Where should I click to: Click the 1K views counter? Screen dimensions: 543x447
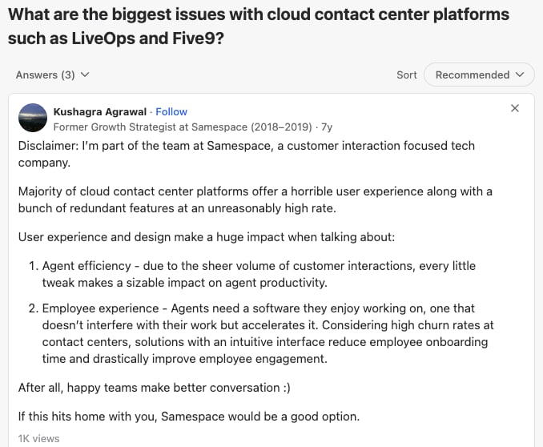pyautogui.click(x=38, y=439)
